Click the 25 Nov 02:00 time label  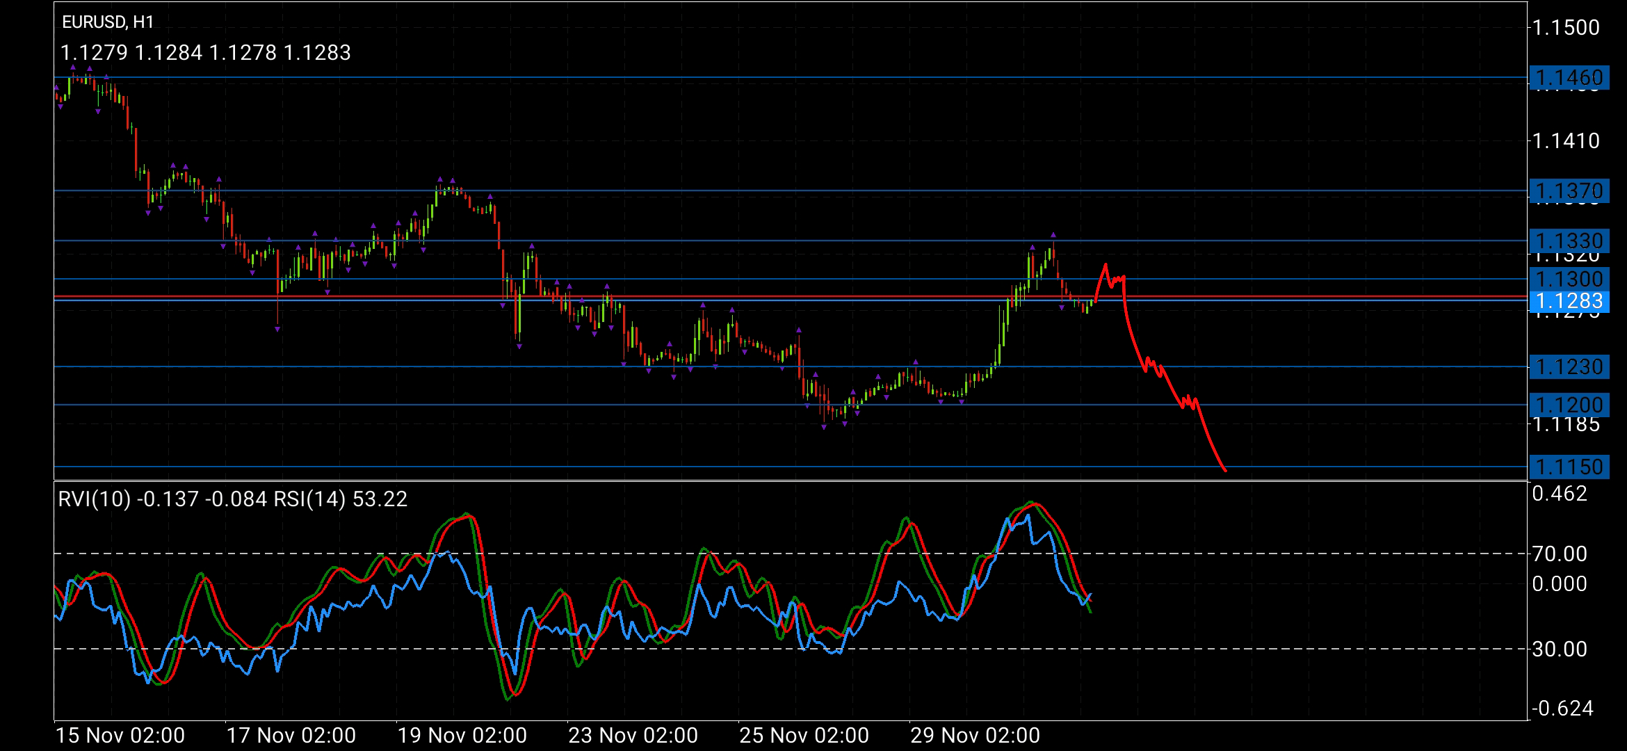(804, 735)
